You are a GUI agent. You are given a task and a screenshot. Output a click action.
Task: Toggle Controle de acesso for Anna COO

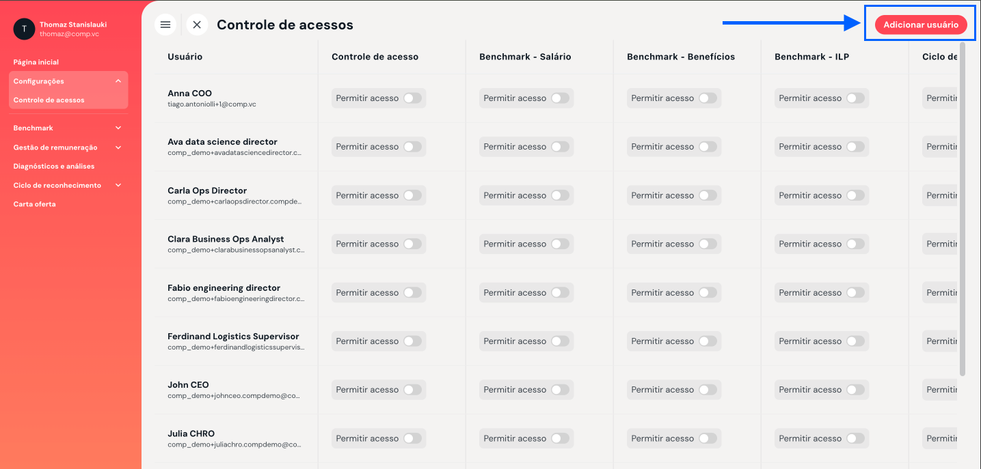coord(412,98)
